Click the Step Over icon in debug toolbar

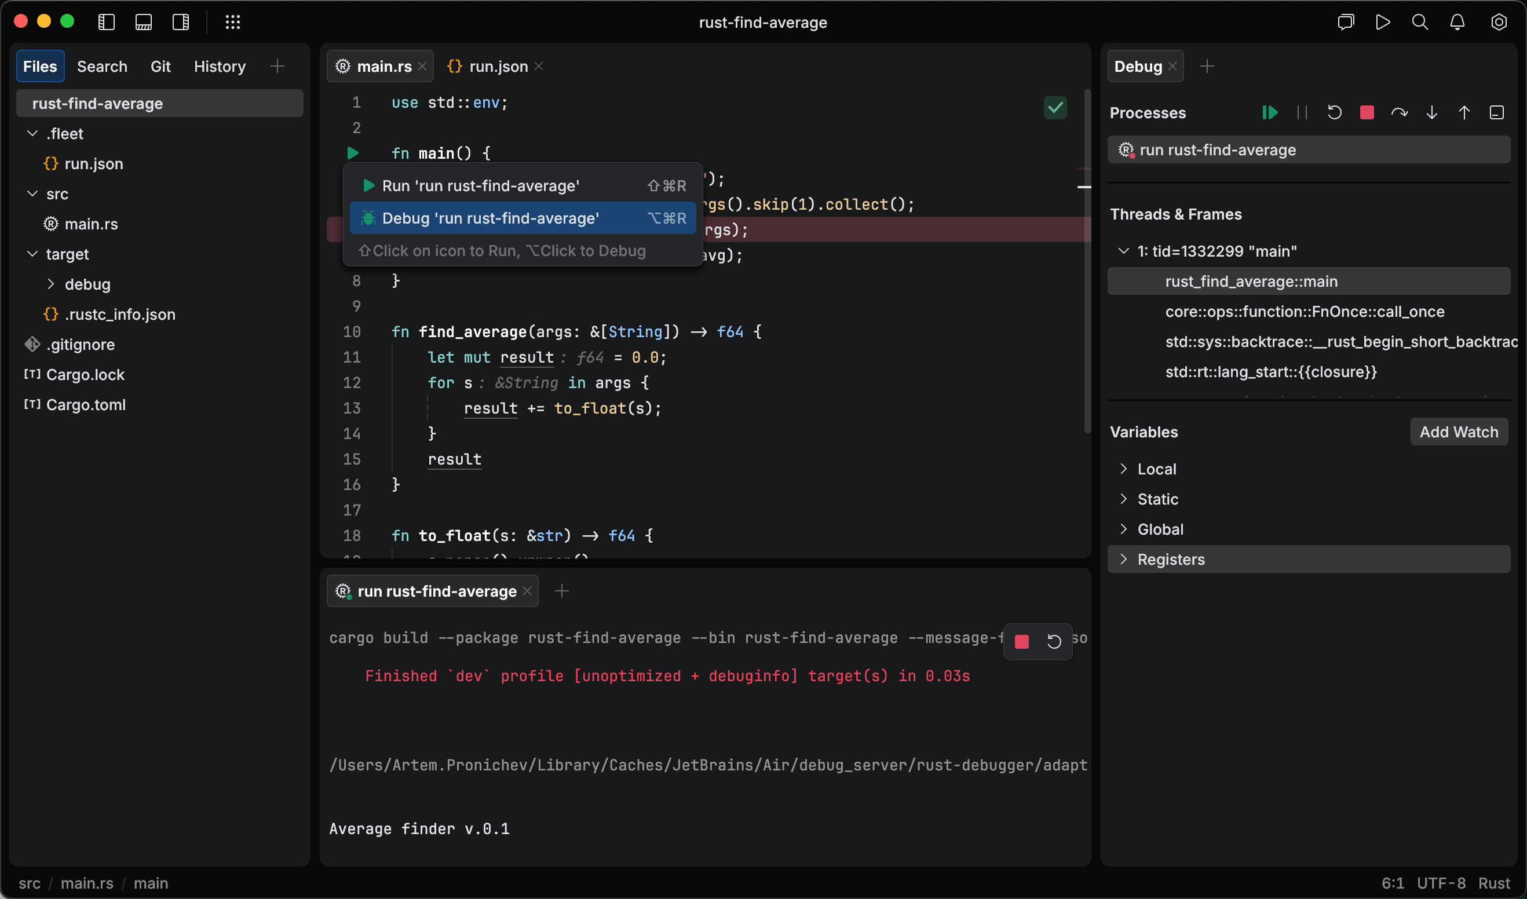tap(1399, 112)
